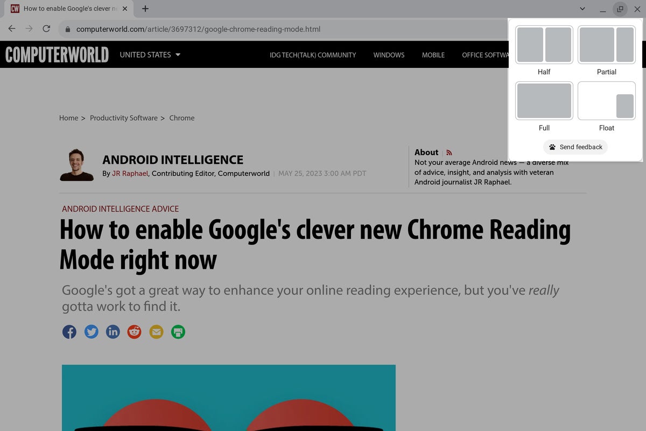Click the article teal hero image
The width and height of the screenshot is (646, 431).
[x=229, y=398]
